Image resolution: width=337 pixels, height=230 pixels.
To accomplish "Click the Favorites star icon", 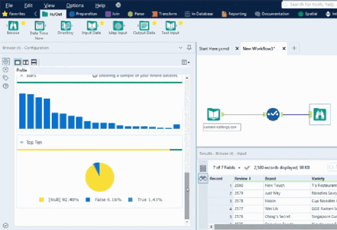I will (5, 14).
